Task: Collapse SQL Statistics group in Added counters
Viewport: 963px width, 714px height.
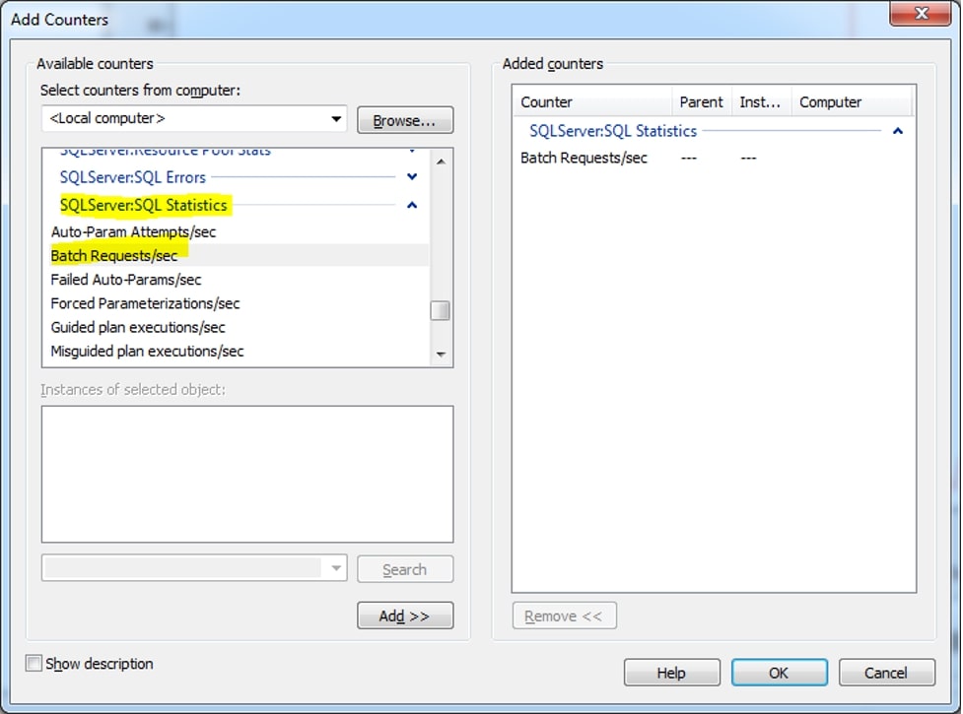Action: tap(897, 131)
